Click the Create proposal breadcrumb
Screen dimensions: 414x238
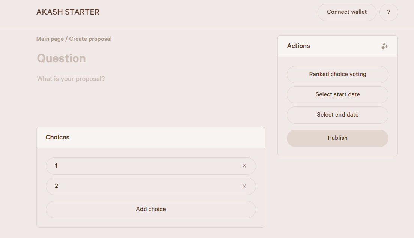coord(90,39)
